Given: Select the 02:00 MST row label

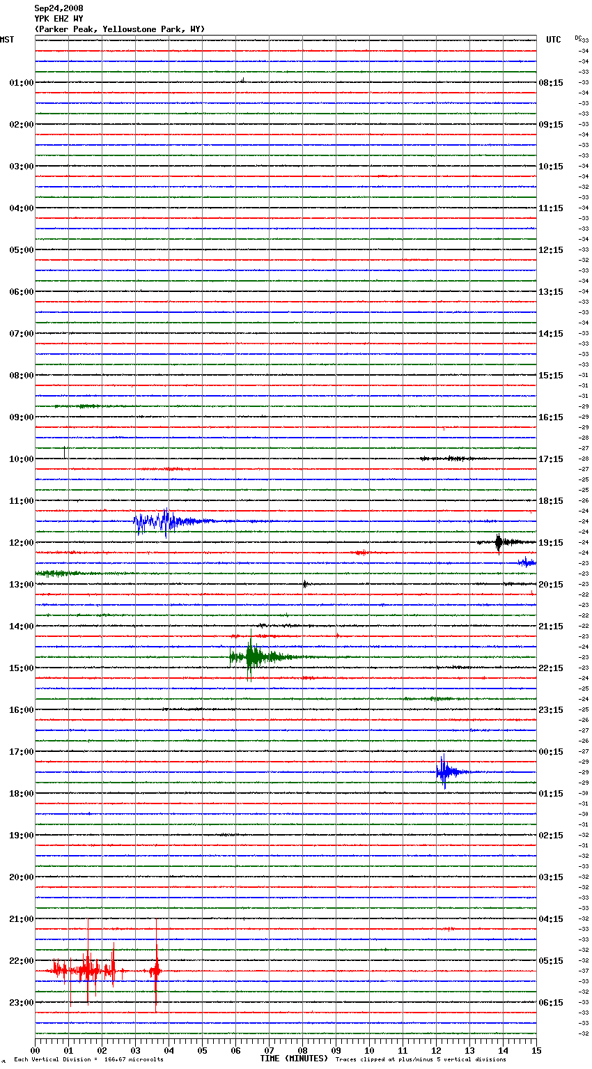Looking at the screenshot, I should point(22,125).
